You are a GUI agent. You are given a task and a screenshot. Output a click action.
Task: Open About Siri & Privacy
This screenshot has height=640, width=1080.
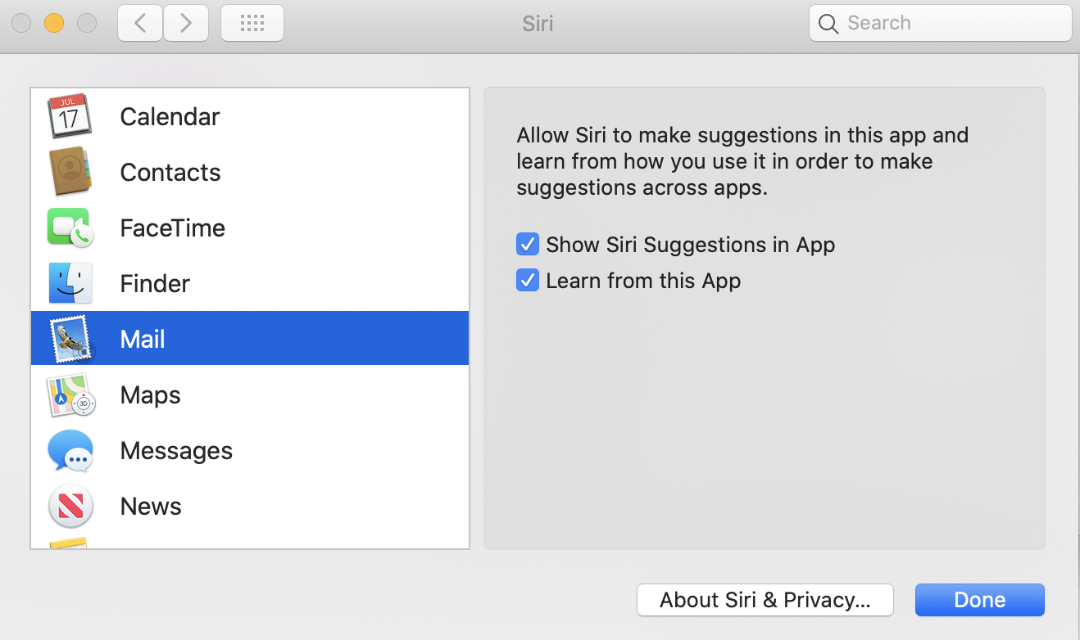(765, 600)
